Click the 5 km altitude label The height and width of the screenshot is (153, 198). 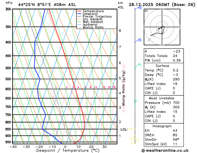click(120, 78)
